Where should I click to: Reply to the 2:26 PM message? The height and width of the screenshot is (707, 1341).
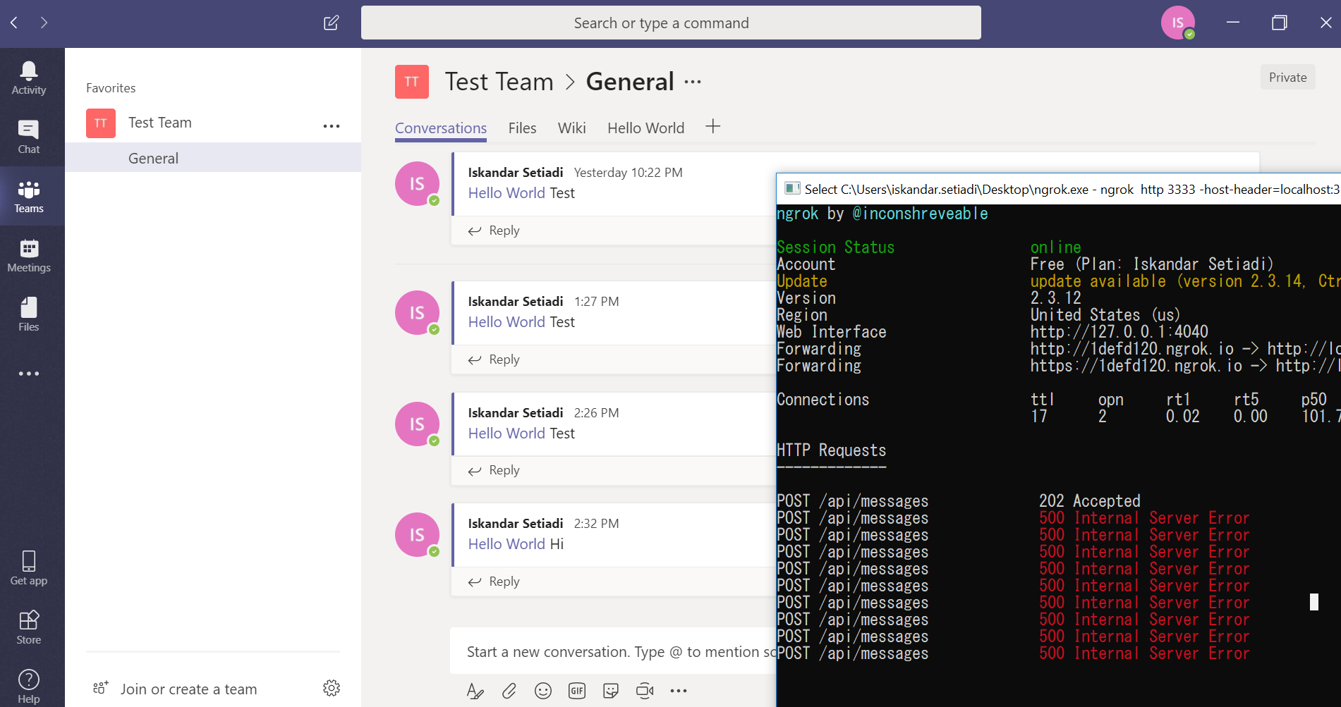pyautogui.click(x=494, y=470)
